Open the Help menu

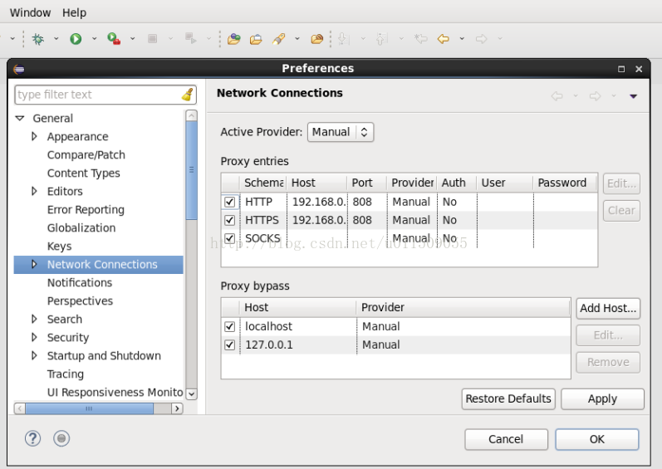point(74,12)
